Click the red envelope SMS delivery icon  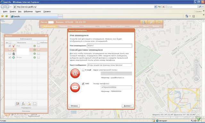[x=75, y=88]
